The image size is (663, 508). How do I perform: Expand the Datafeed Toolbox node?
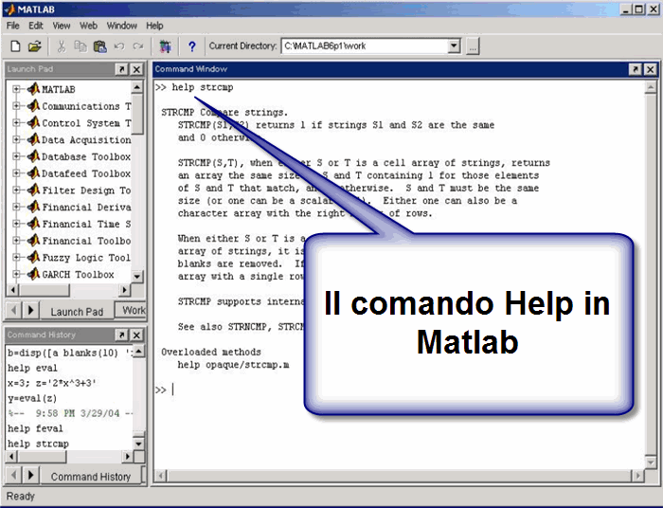tap(16, 173)
